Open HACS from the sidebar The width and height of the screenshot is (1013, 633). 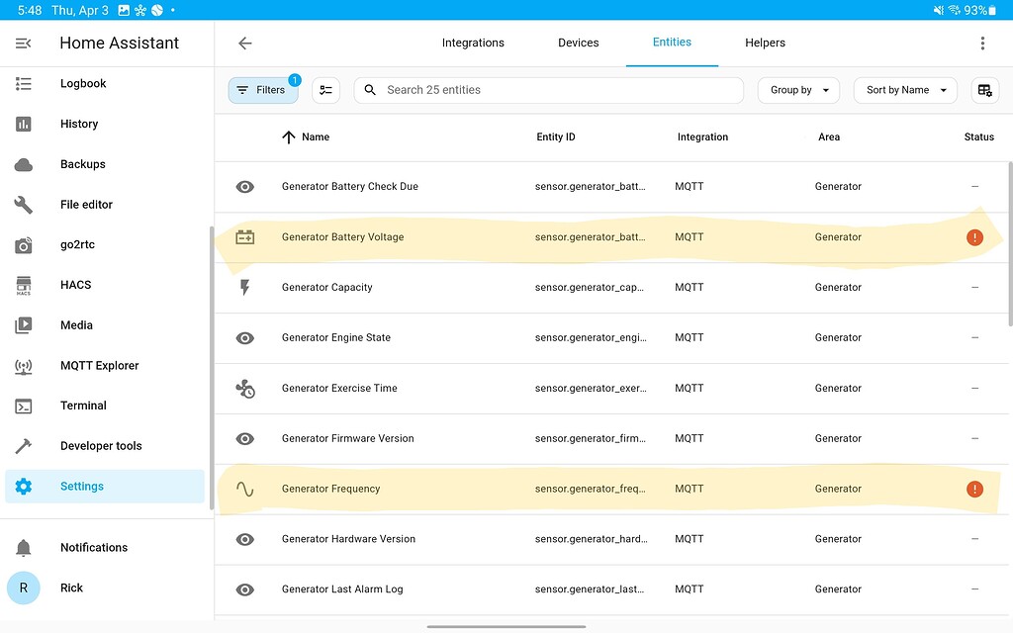75,284
